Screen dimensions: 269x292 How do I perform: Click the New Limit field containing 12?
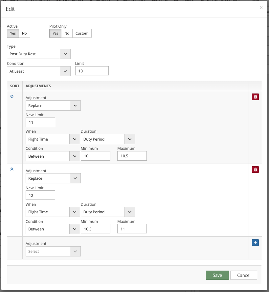40,195
